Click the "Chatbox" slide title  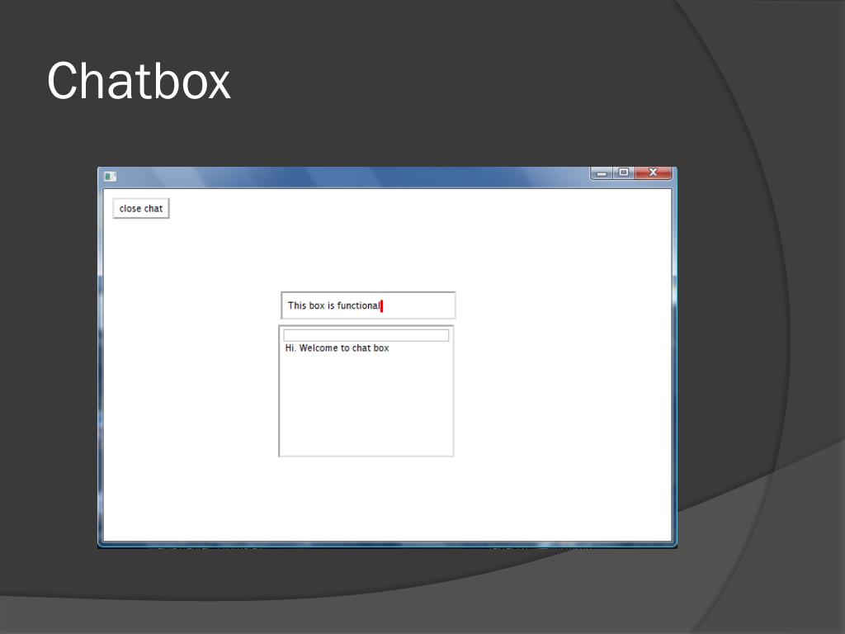coord(139,82)
